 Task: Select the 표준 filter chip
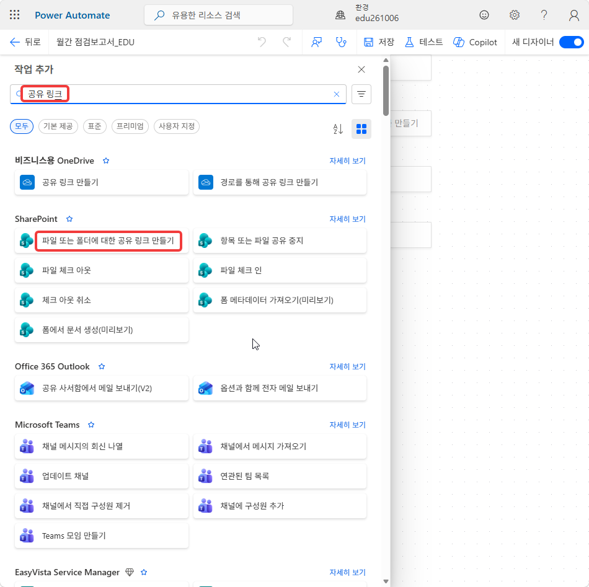click(95, 126)
